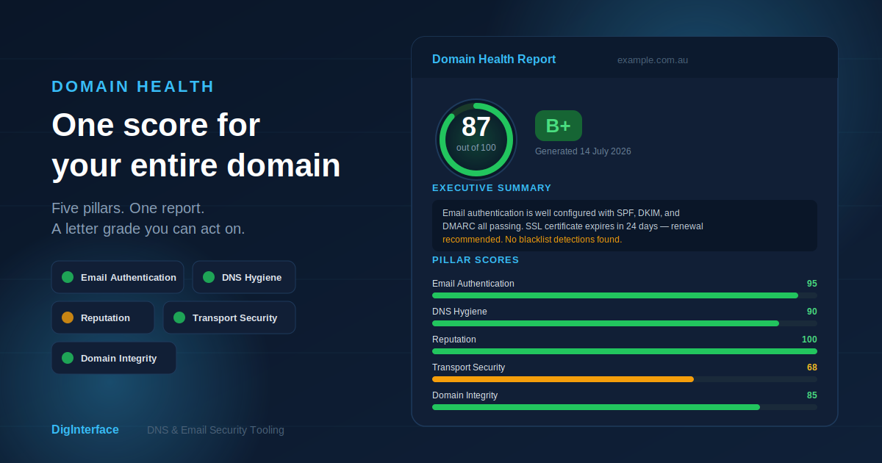Click the Reputation label in pillar scores
The image size is (882, 463).
(454, 340)
